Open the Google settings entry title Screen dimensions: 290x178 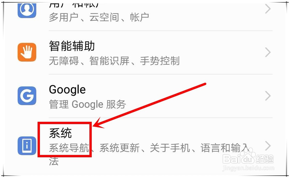[x=67, y=90]
